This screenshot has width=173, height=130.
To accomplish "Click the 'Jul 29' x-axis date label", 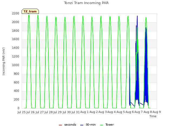I will click(58, 112).
